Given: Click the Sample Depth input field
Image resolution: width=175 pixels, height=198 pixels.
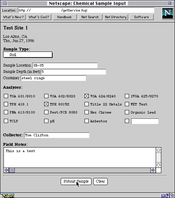Looking at the screenshot, I should click(73, 72).
